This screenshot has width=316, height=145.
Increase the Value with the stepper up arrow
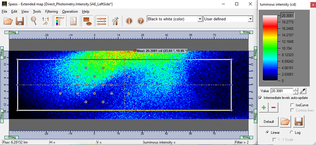click(295, 90)
